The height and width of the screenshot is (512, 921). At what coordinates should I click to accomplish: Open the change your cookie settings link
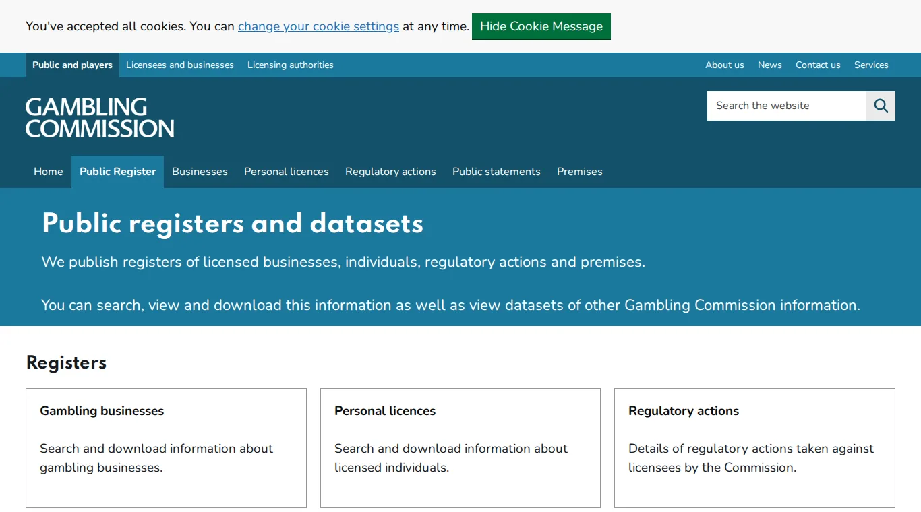[x=318, y=26]
